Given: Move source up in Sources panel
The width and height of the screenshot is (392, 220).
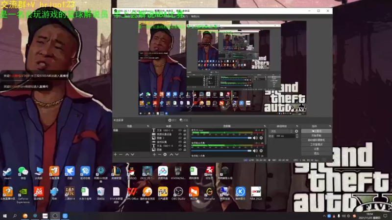Looking at the screenshot, I should pos(171,154).
